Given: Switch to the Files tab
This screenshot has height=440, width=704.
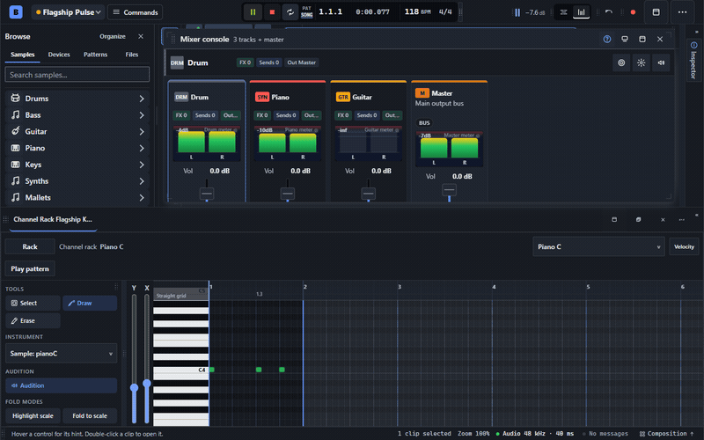Looking at the screenshot, I should [x=131, y=55].
